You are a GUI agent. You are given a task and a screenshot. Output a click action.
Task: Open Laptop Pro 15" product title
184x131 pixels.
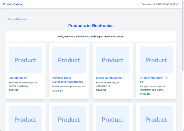tap(18, 78)
